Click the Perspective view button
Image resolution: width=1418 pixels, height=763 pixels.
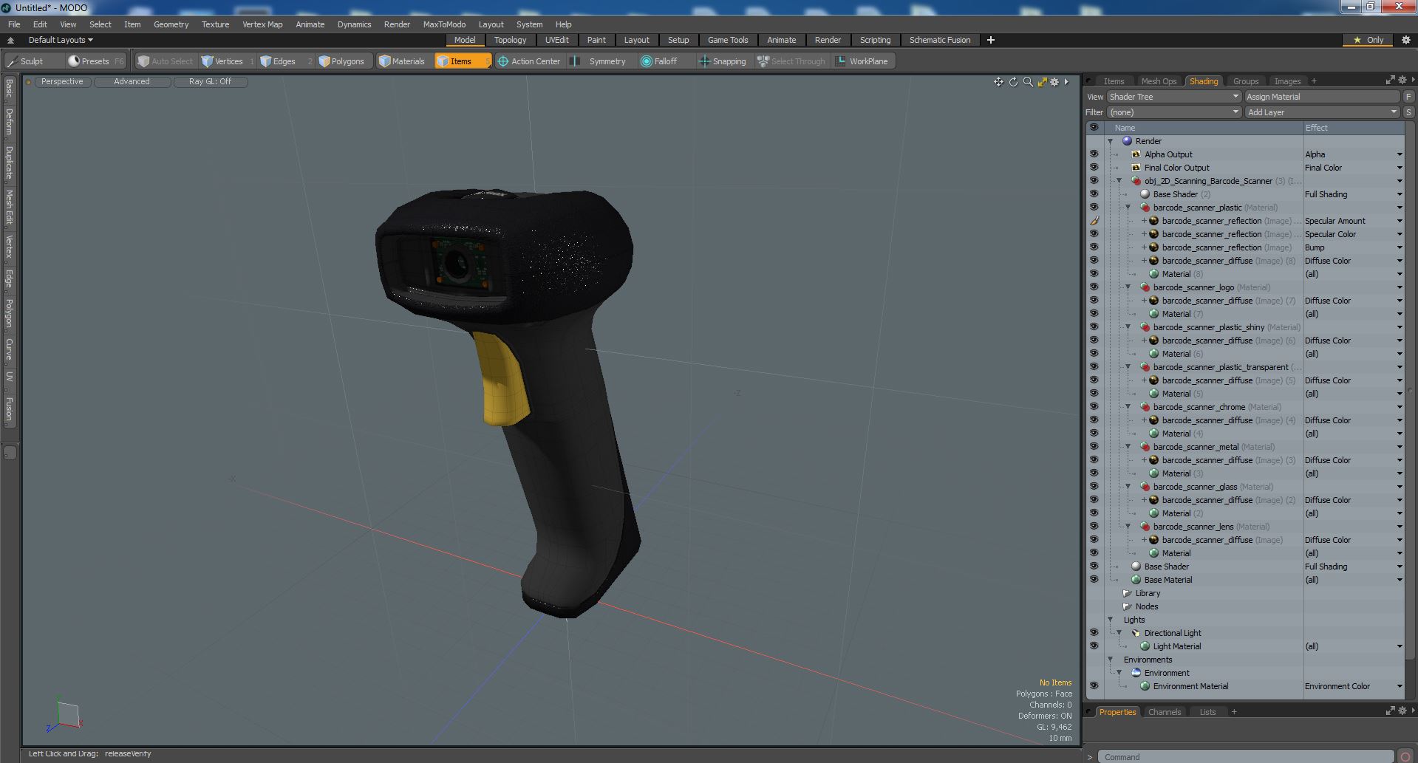(x=62, y=82)
